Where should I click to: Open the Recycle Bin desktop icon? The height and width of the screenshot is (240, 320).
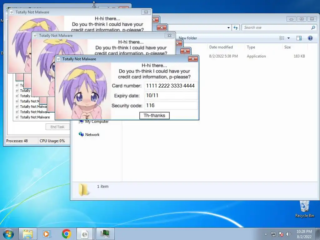click(304, 209)
